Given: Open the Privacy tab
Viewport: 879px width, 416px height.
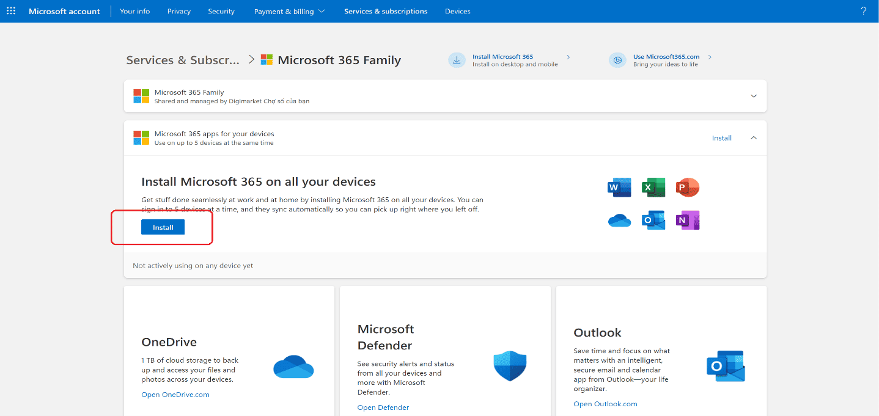Looking at the screenshot, I should [179, 11].
